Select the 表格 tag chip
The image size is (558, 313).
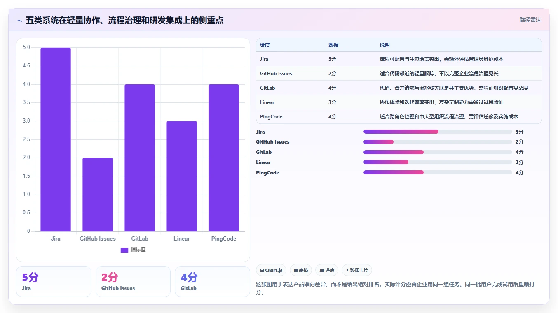[x=301, y=270]
